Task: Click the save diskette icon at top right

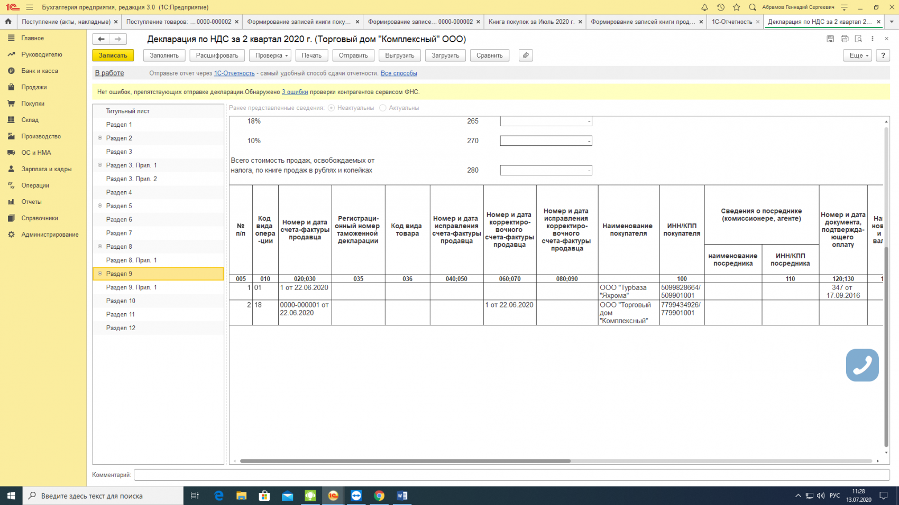Action: pos(830,39)
